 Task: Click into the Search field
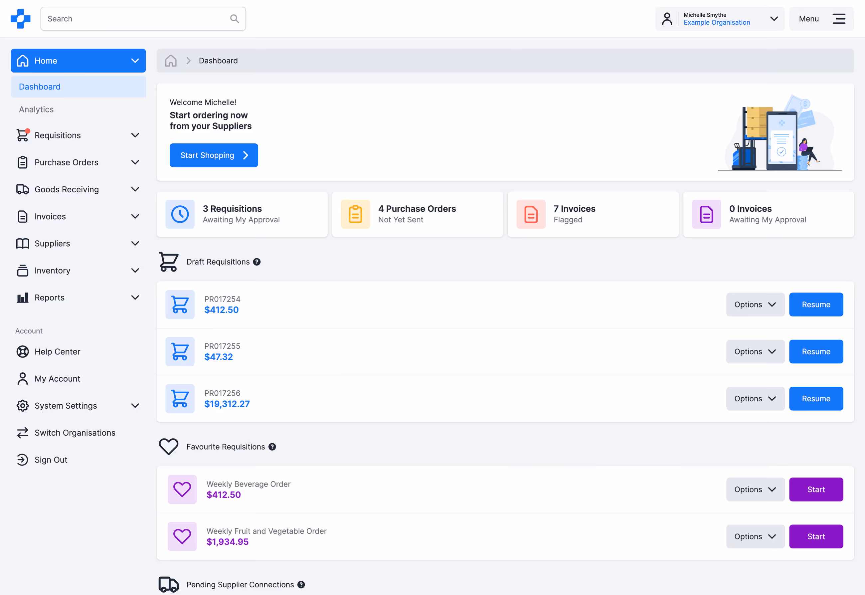click(143, 19)
